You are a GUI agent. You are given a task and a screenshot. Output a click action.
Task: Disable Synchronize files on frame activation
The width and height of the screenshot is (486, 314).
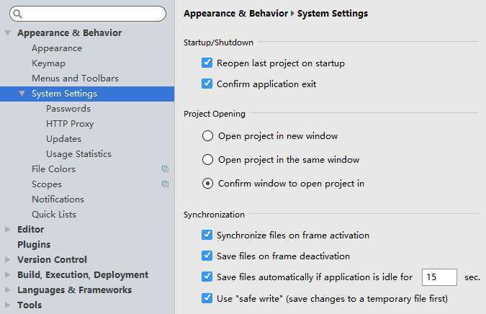coord(207,235)
